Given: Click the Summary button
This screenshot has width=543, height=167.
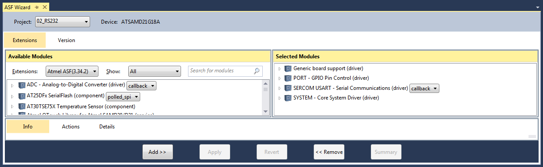Looking at the screenshot, I should point(386,152).
